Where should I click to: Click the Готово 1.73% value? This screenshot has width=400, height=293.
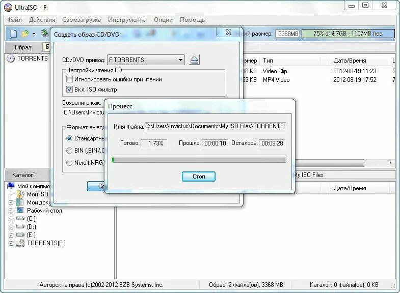(x=154, y=143)
